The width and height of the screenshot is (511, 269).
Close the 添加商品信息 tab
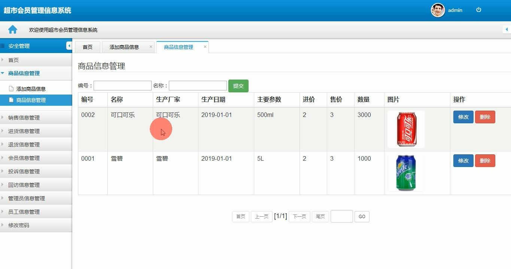pos(151,47)
